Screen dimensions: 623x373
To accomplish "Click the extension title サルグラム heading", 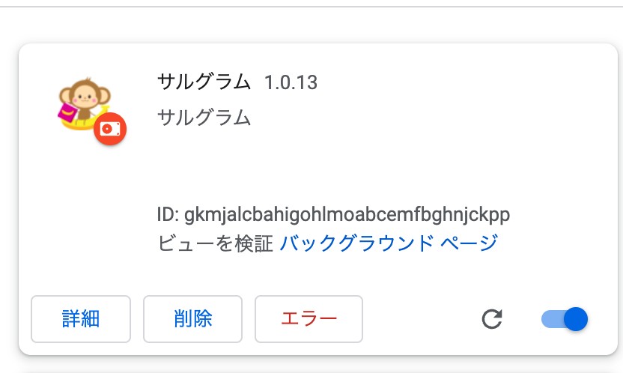I will click(x=204, y=82).
